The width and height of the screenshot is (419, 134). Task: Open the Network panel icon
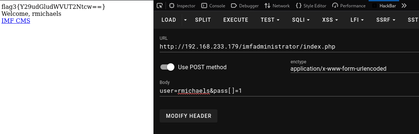(x=267, y=6)
